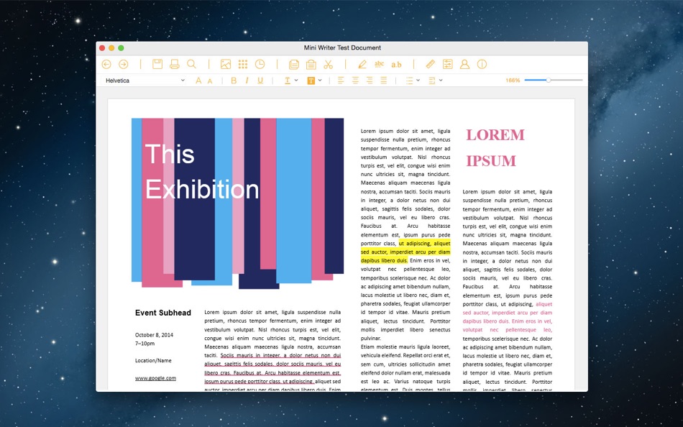Click the Print icon

(175, 63)
